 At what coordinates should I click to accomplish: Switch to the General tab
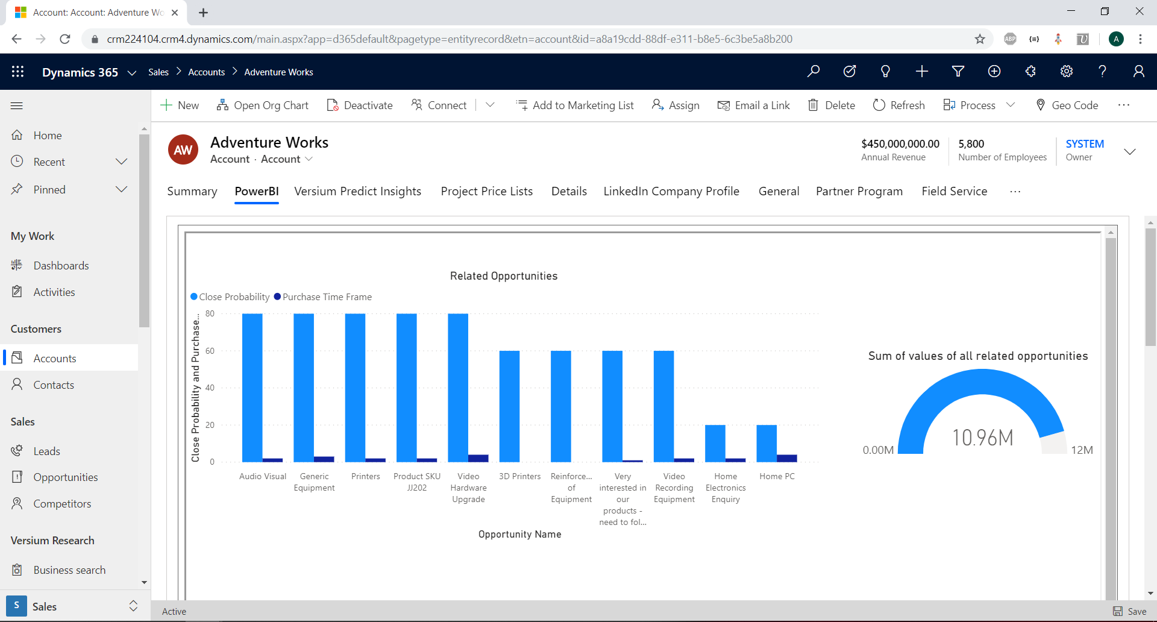click(x=779, y=191)
